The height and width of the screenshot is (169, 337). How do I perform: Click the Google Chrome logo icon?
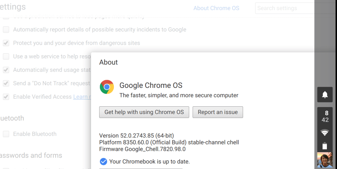pyautogui.click(x=107, y=87)
